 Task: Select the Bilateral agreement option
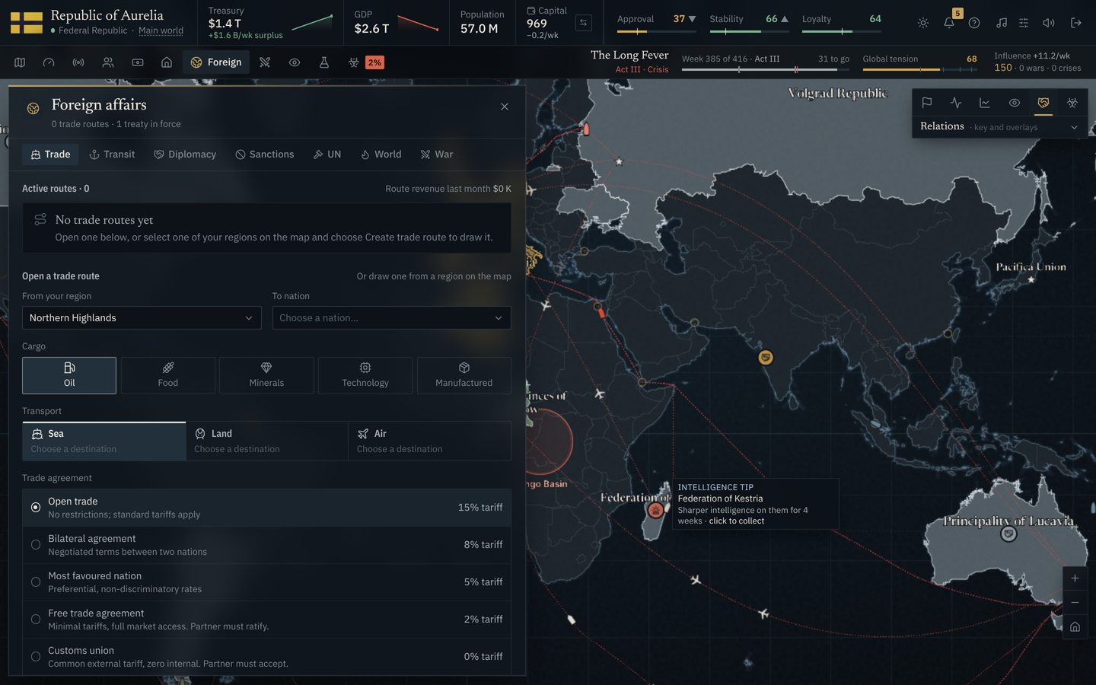coord(266,545)
